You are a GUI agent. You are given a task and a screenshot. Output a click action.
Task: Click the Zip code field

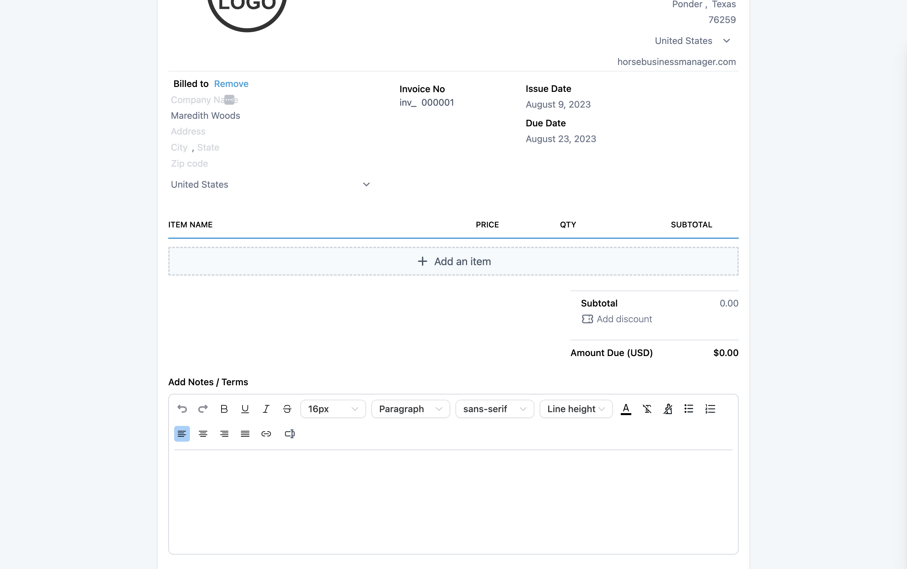(189, 164)
